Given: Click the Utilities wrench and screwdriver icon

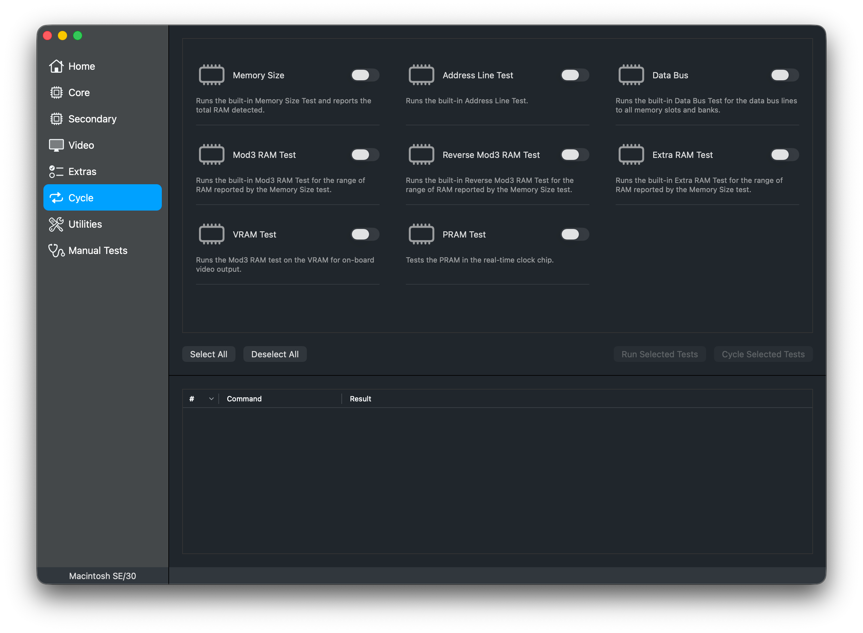Looking at the screenshot, I should click(x=56, y=224).
